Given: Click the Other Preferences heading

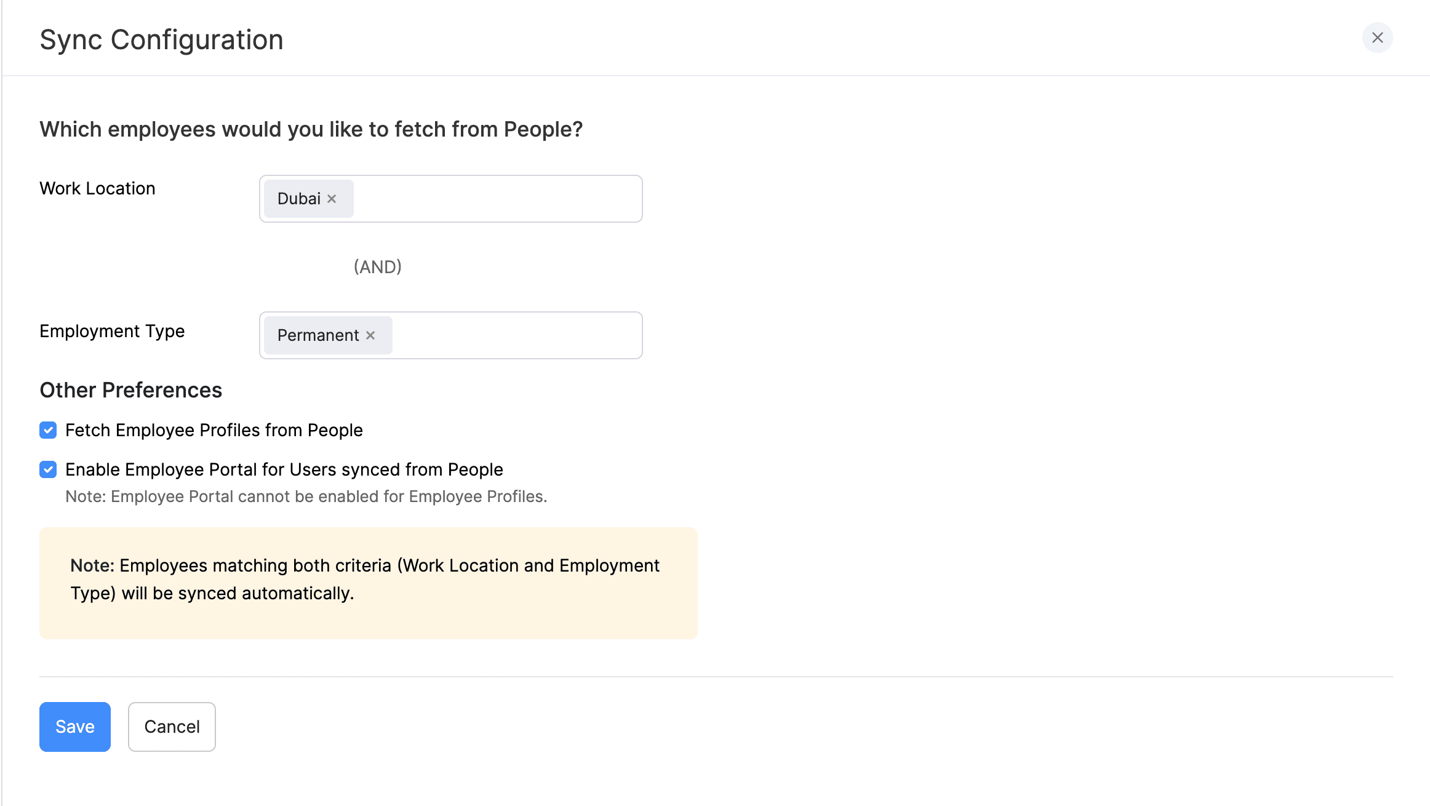Looking at the screenshot, I should [130, 389].
